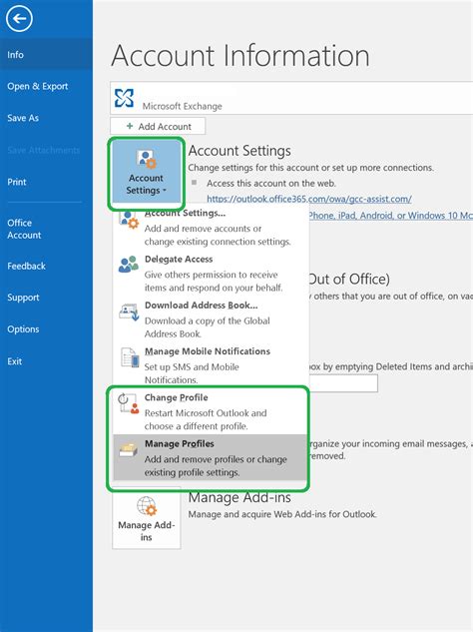Click the Manage Mobile Notifications icon
This screenshot has height=632, width=473.
[x=130, y=357]
